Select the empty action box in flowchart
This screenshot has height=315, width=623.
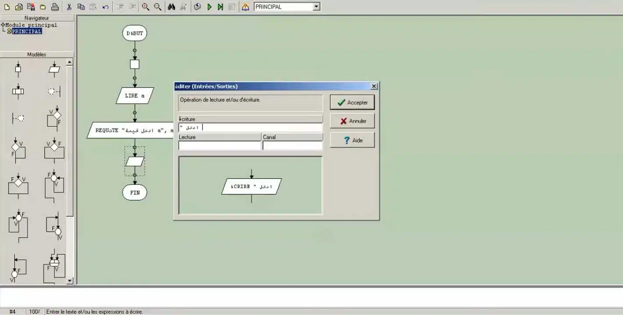point(135,64)
